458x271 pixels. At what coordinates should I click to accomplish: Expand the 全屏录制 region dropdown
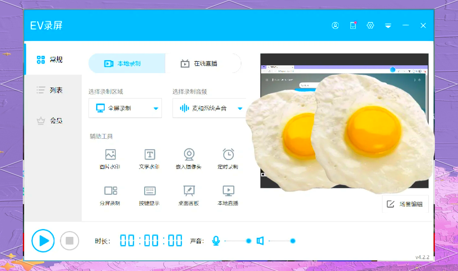coord(125,108)
